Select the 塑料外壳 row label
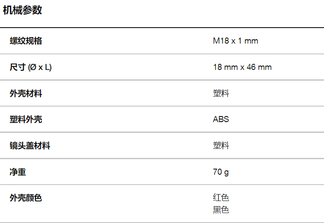The height and width of the screenshot is (223, 324). pos(26,119)
